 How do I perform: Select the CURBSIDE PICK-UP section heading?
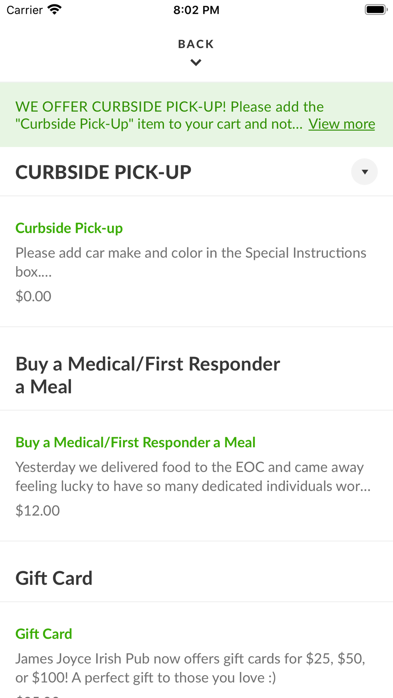(x=103, y=172)
